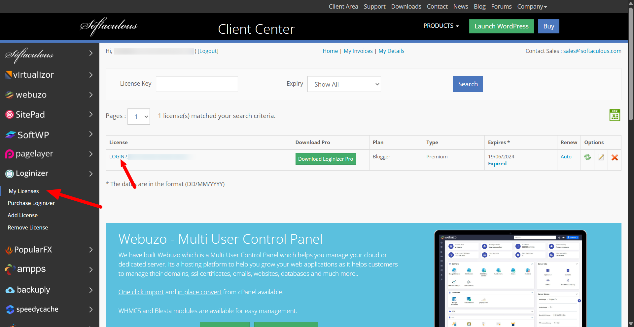Click the Webuzo logo icon in the sidebar
The width and height of the screenshot is (634, 327).
9,95
